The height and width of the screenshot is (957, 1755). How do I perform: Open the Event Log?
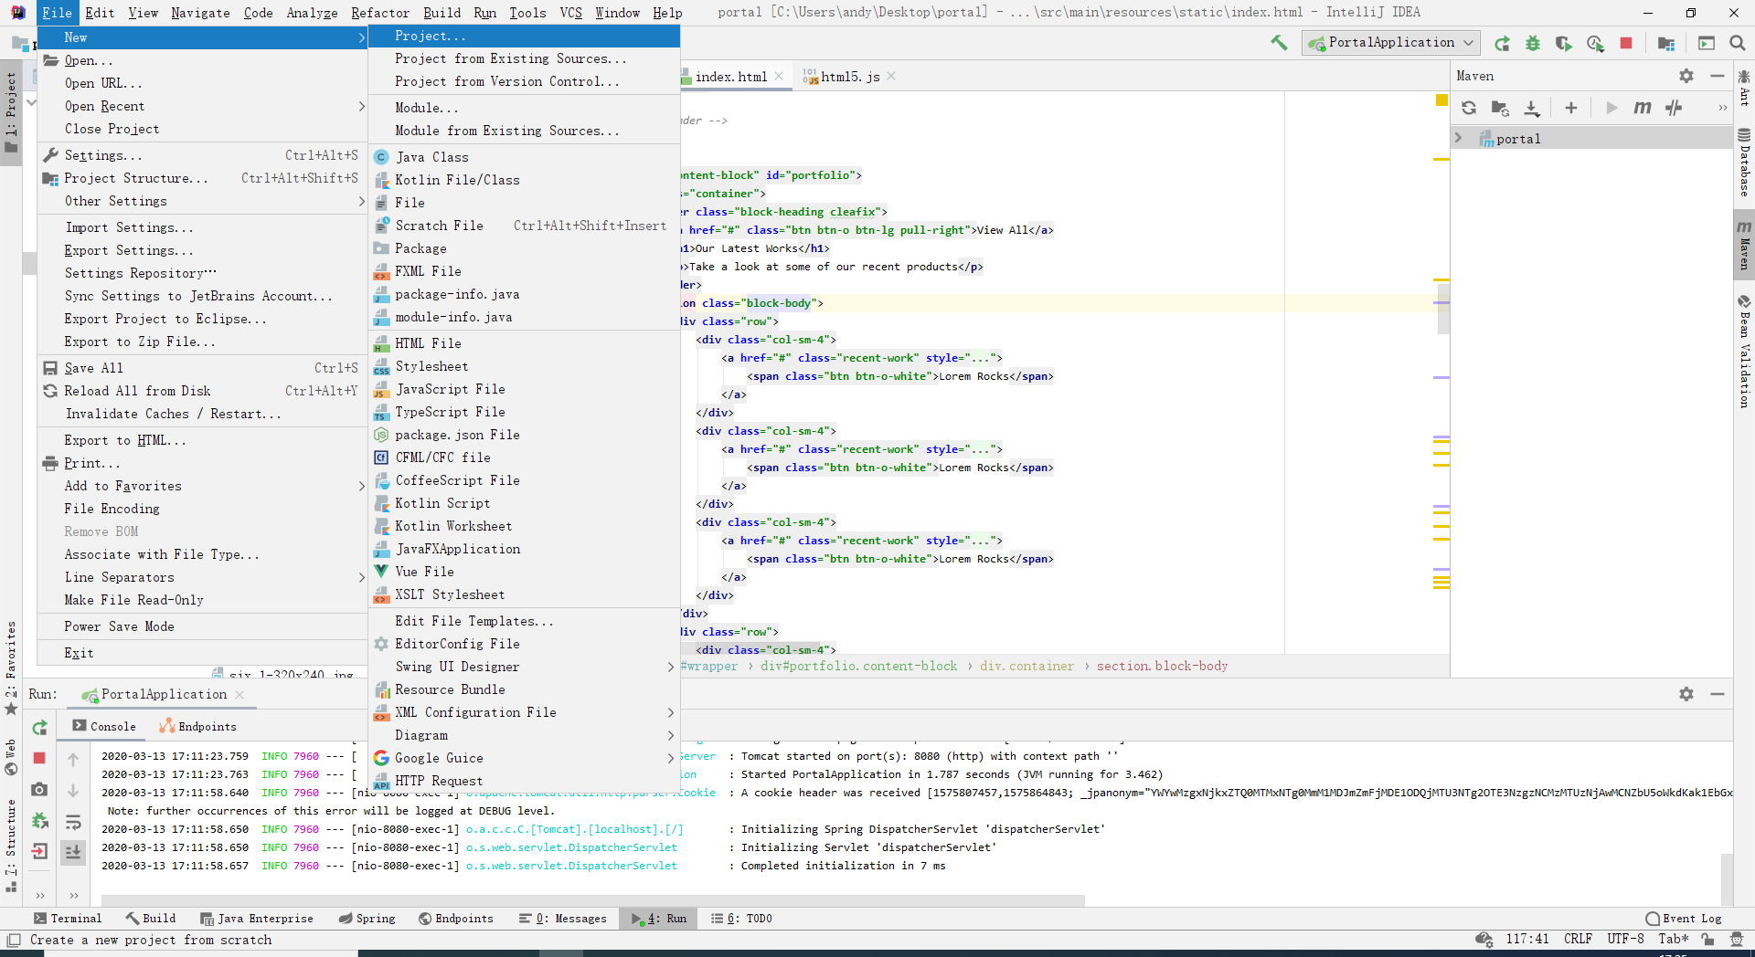point(1684,919)
